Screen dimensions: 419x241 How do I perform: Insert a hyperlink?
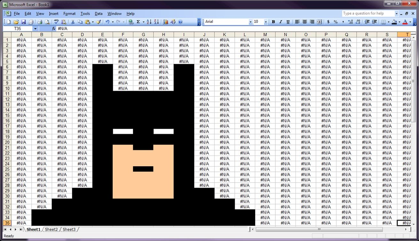tap(131, 22)
